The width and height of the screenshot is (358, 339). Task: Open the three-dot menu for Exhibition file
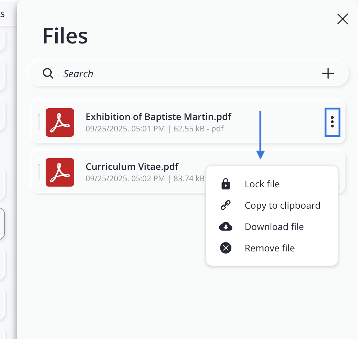click(x=332, y=122)
